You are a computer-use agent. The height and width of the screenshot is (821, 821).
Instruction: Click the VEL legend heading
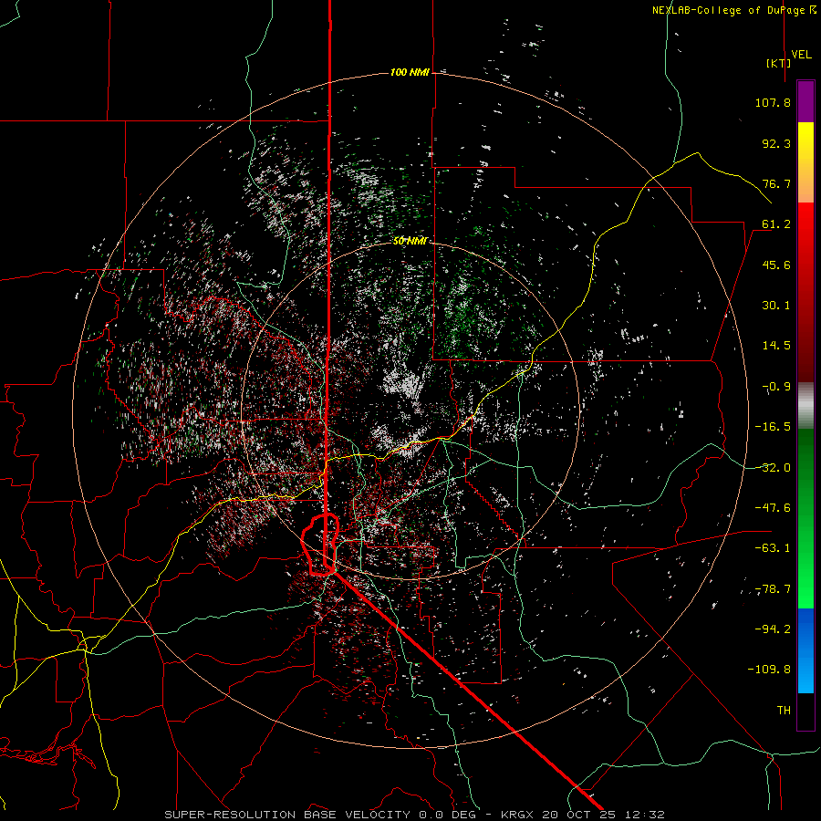click(x=802, y=55)
